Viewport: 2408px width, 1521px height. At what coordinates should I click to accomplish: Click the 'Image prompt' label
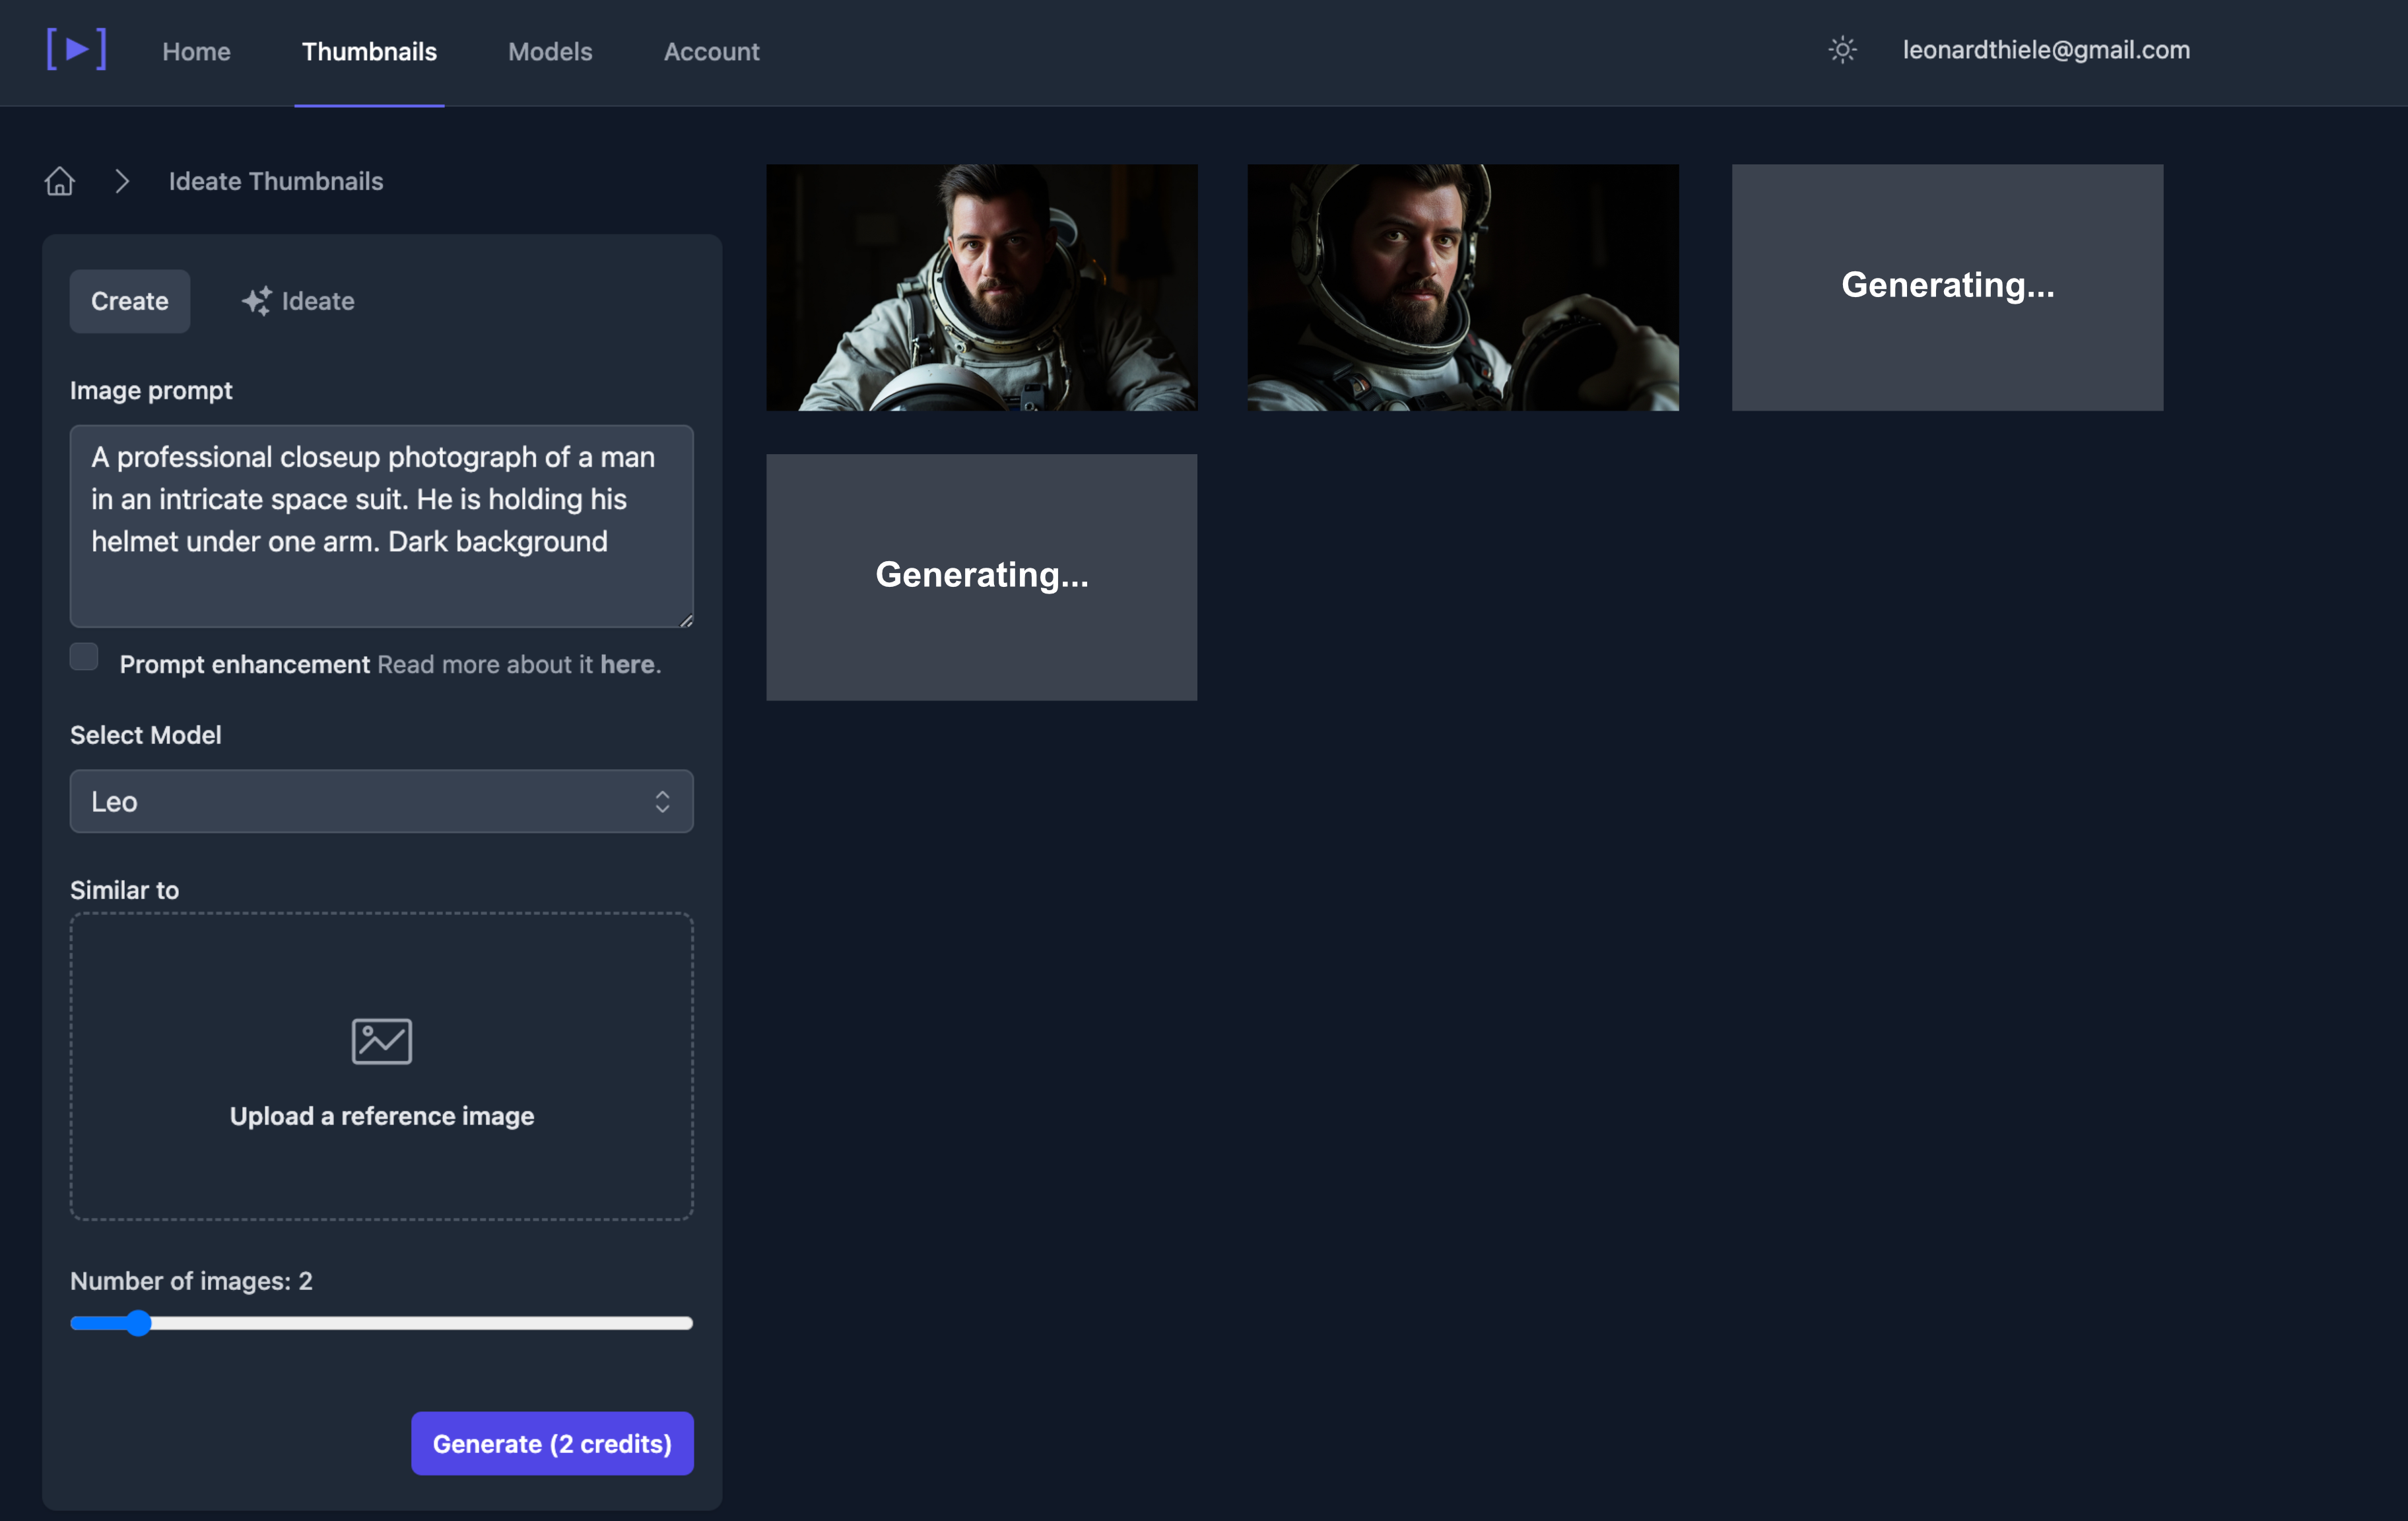coord(151,391)
